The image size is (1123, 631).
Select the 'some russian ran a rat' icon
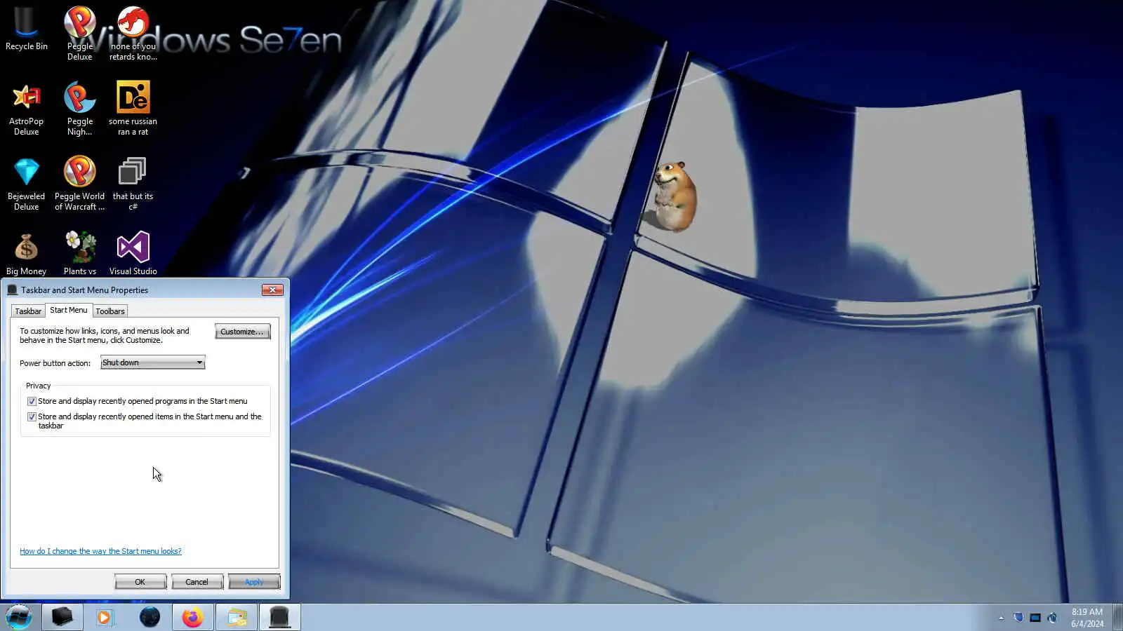point(133,109)
